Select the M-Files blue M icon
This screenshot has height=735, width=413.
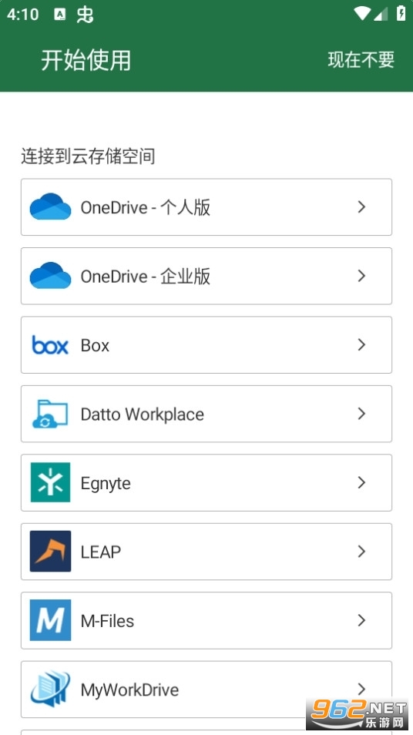(x=50, y=620)
